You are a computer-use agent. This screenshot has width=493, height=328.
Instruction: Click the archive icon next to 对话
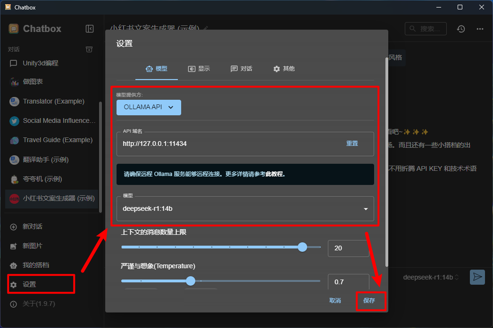tap(89, 49)
